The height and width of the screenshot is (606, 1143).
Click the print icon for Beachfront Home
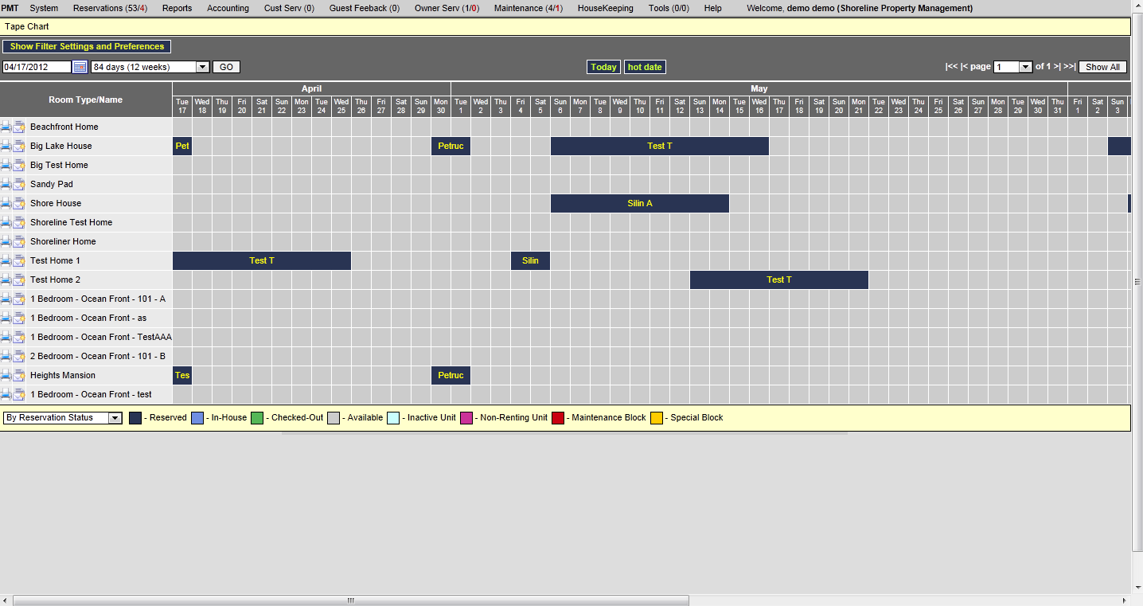(x=6, y=127)
